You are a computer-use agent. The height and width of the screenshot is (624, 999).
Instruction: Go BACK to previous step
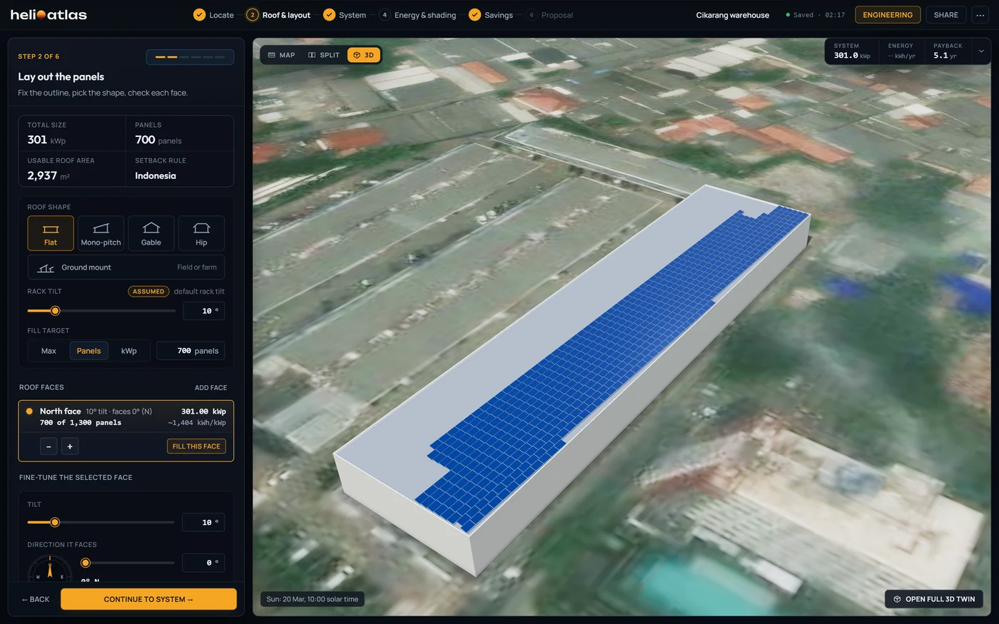click(36, 599)
